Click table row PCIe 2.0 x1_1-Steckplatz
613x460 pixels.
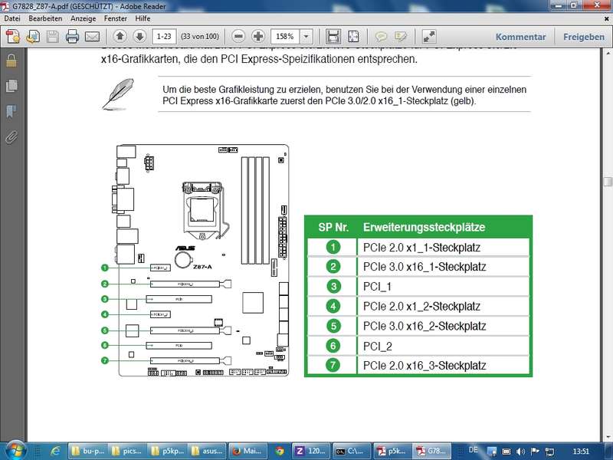418,247
